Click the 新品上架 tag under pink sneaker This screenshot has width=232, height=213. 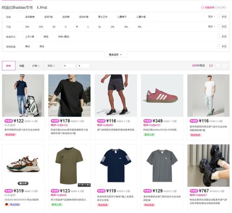[149, 135]
